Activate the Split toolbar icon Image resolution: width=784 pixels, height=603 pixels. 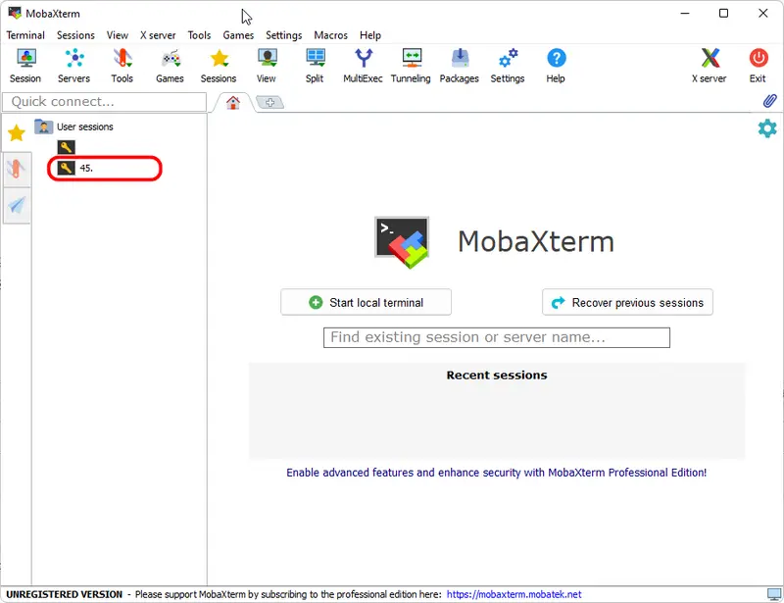[x=315, y=66]
